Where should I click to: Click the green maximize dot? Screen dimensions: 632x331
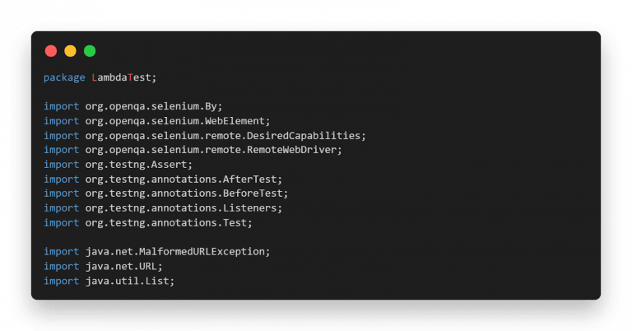click(90, 51)
